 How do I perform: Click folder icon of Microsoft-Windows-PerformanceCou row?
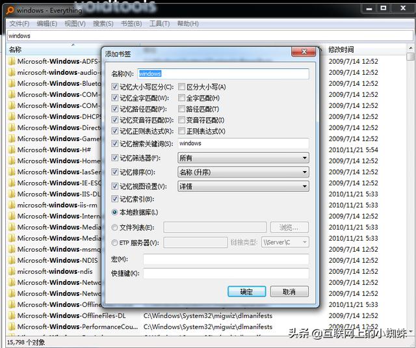click(12, 327)
